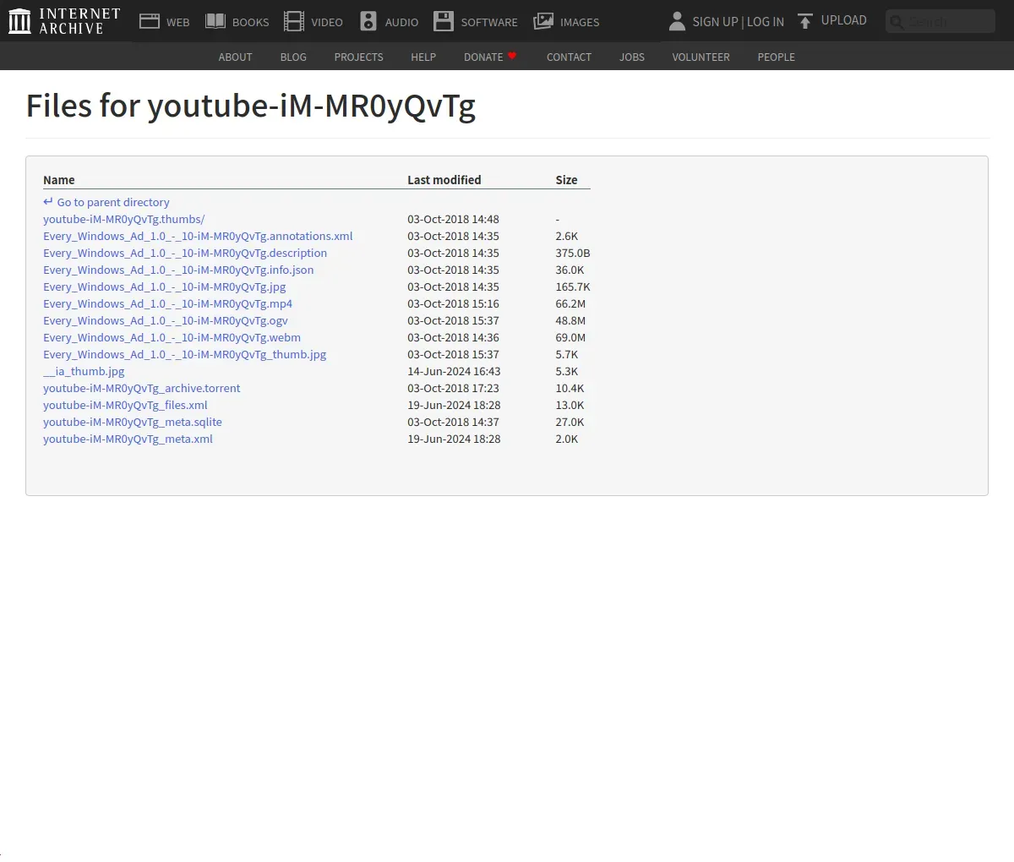Open the Web icon in navigation
The image size is (1014, 862).
point(150,21)
